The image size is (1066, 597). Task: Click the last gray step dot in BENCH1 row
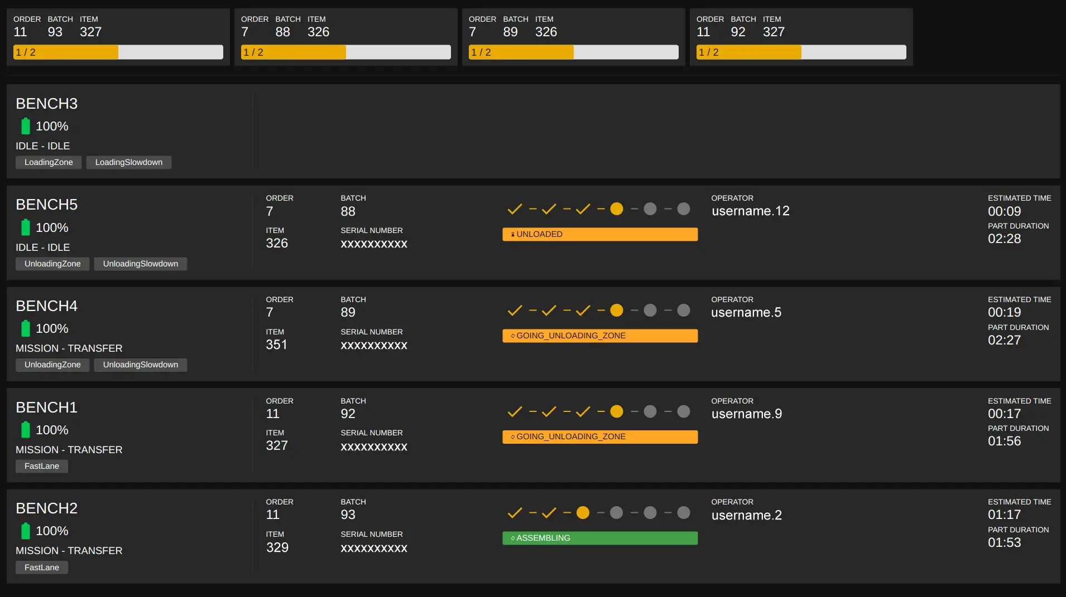tap(684, 411)
